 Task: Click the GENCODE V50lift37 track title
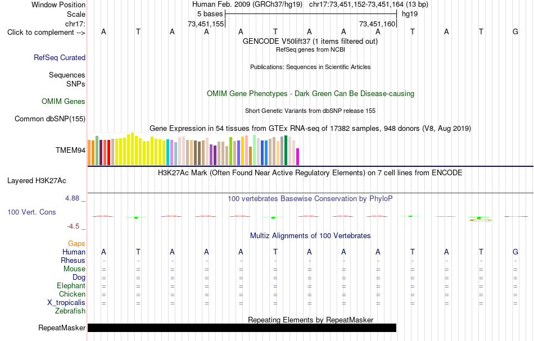tap(310, 41)
